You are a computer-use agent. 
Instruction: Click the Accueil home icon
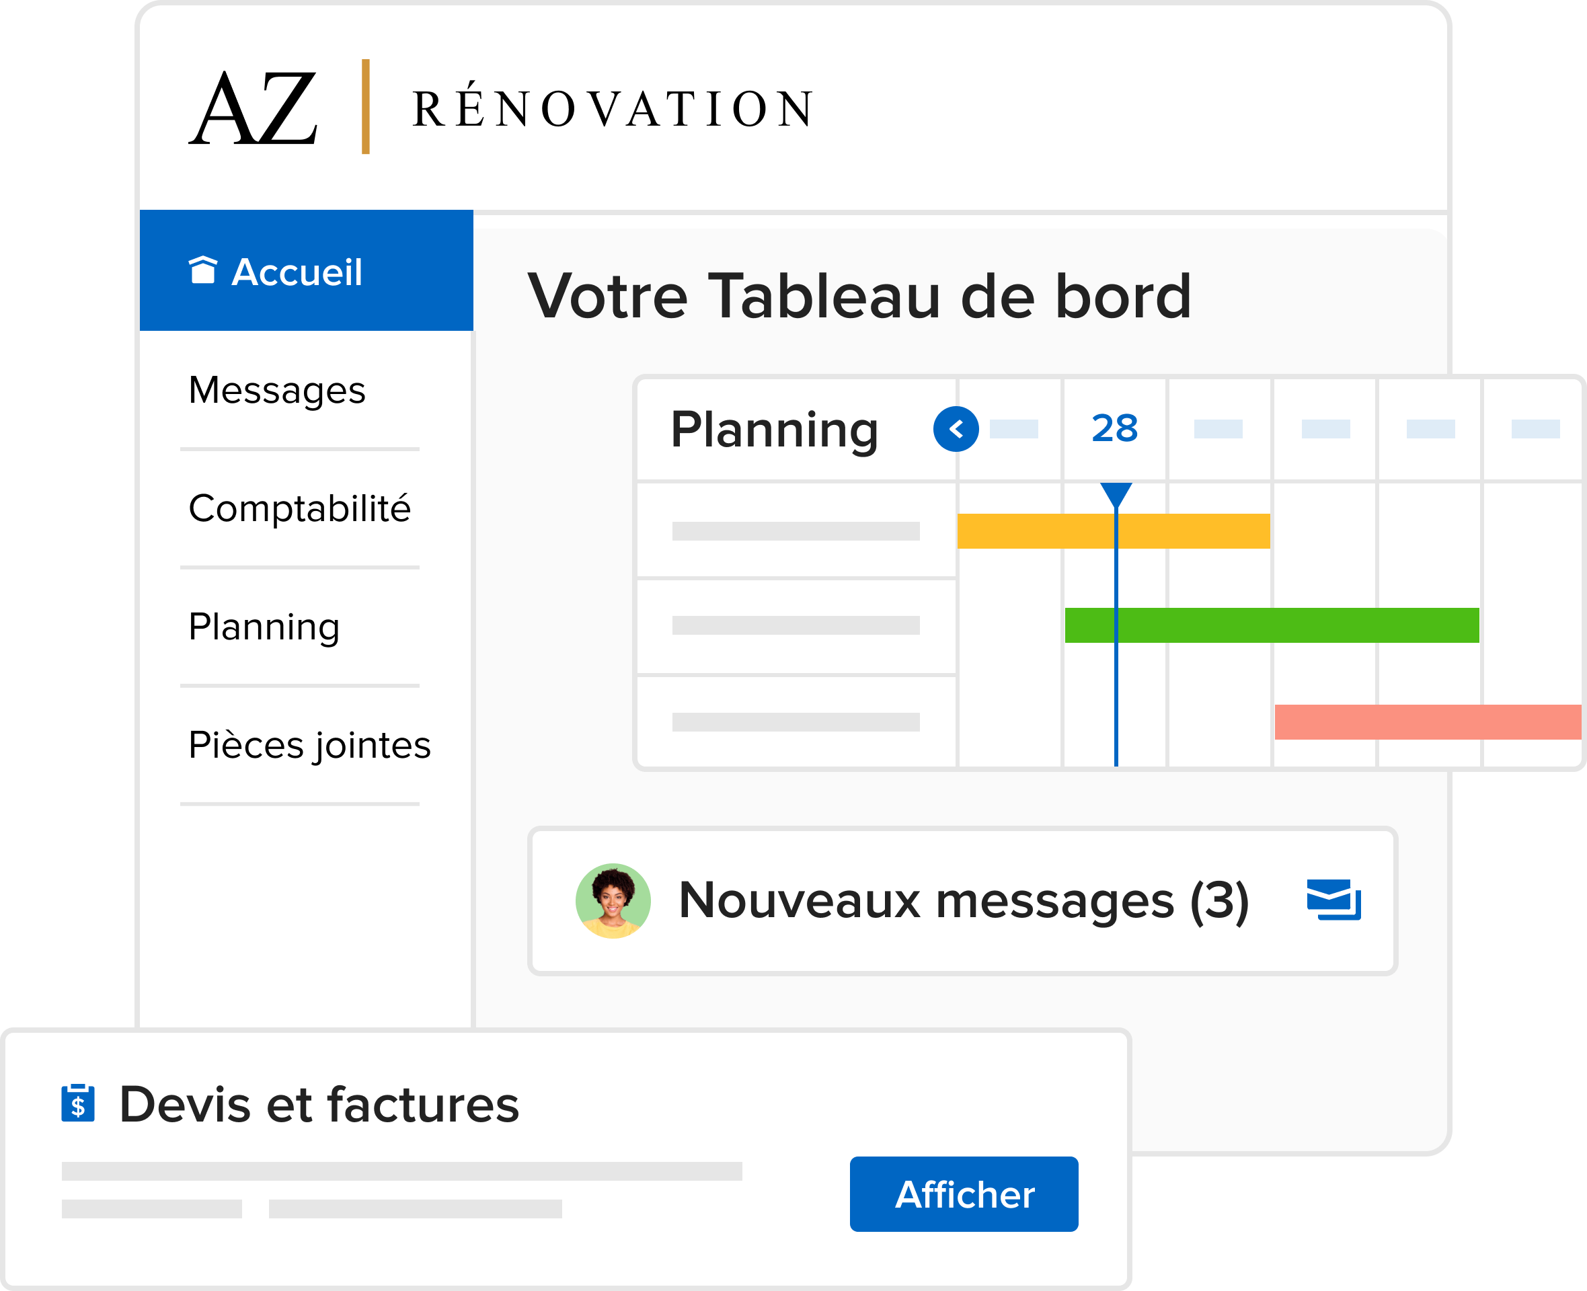[x=202, y=271]
